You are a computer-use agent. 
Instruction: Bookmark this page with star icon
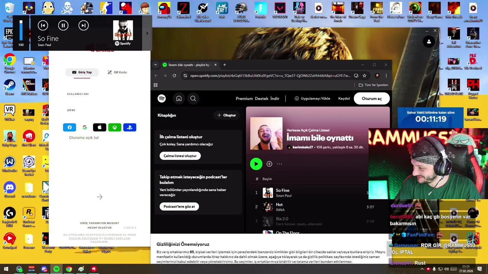tap(364, 76)
